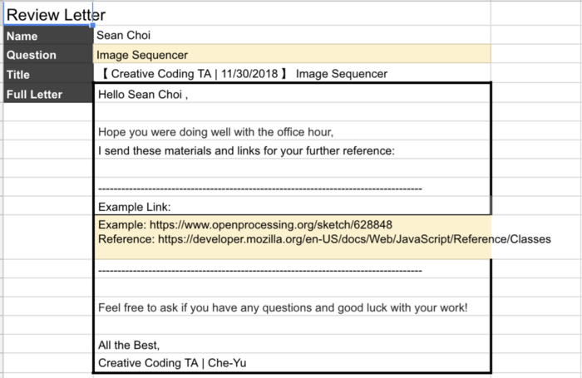Screen dimensions: 582x378
Task: Click the 'Title' label cell
Action: click(48, 74)
